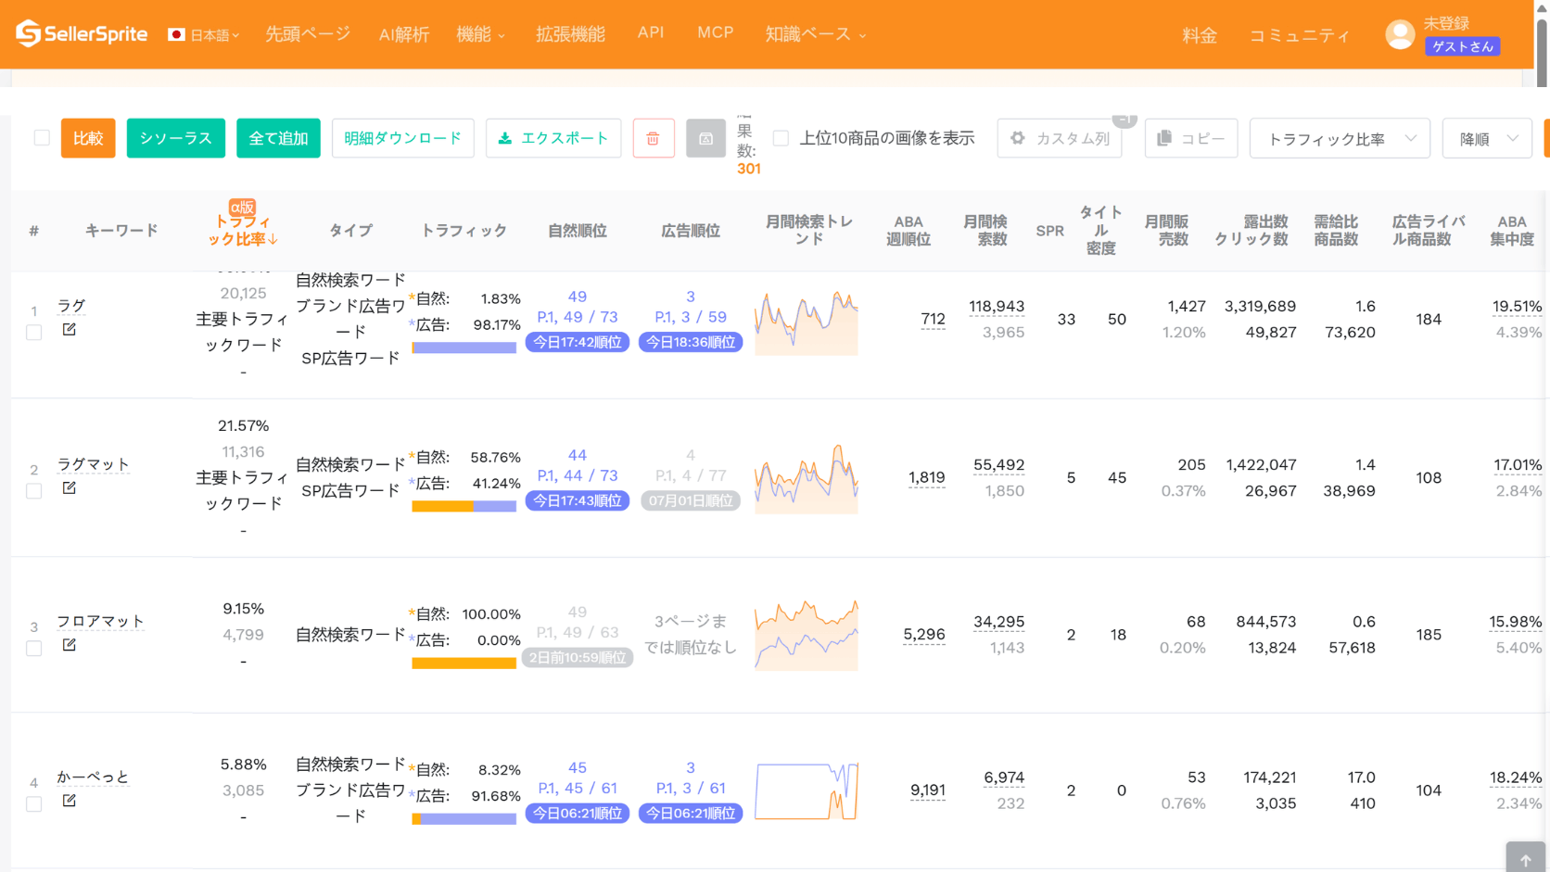
Task: Click the 明細ダウンロード button
Action: 403,138
